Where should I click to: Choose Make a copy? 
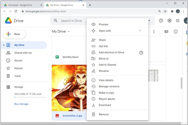(117, 93)
